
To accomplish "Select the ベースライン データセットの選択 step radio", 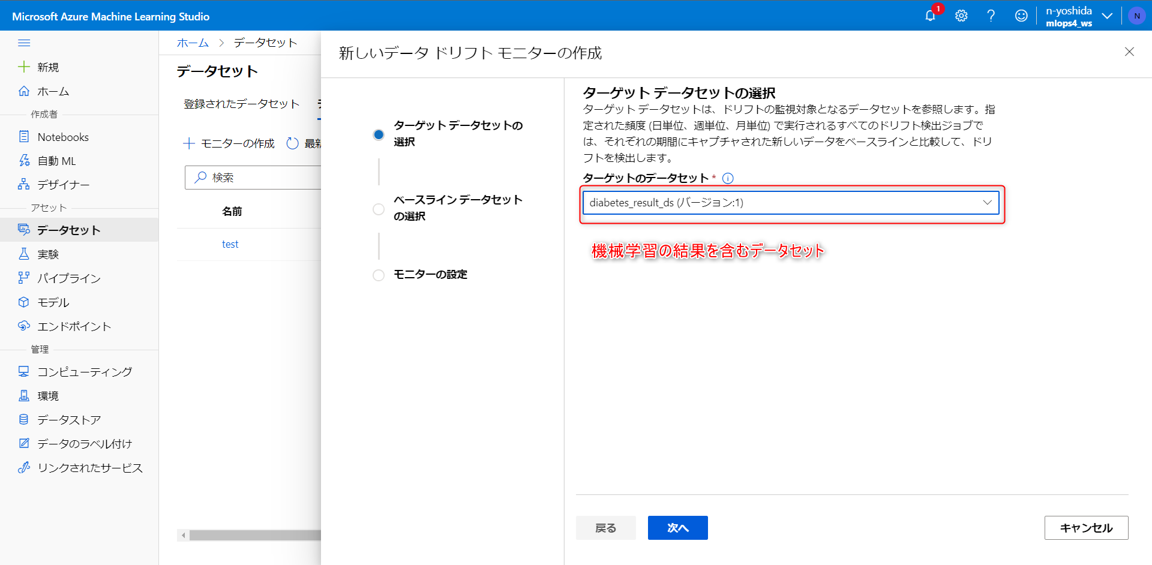I will click(379, 209).
